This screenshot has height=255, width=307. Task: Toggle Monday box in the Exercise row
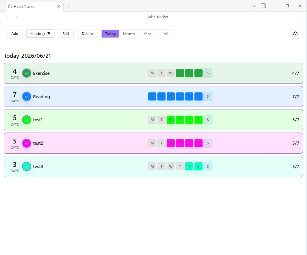pos(152,73)
